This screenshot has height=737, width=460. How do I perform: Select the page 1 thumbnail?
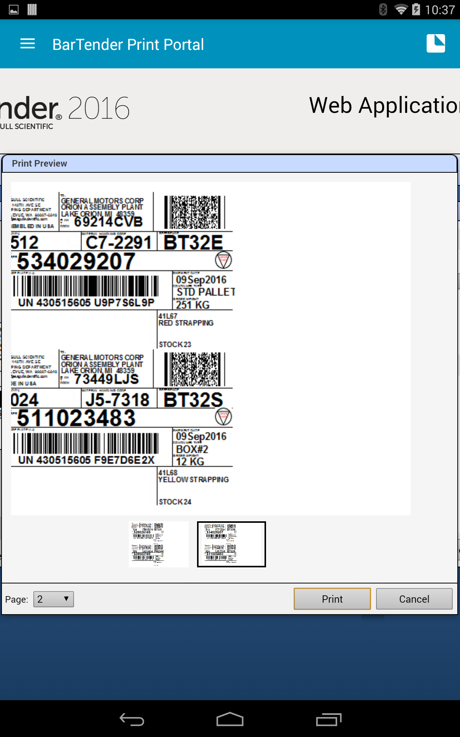159,544
